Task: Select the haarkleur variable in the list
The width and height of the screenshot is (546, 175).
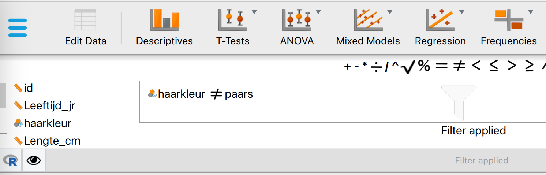Action: tap(43, 123)
